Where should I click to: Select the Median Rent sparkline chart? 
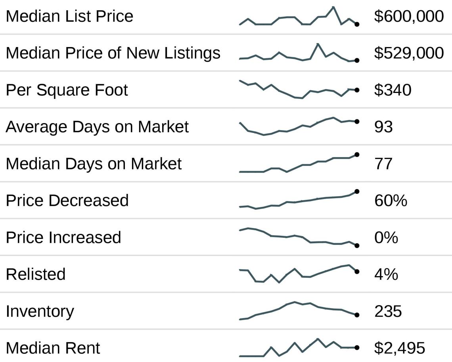(299, 348)
